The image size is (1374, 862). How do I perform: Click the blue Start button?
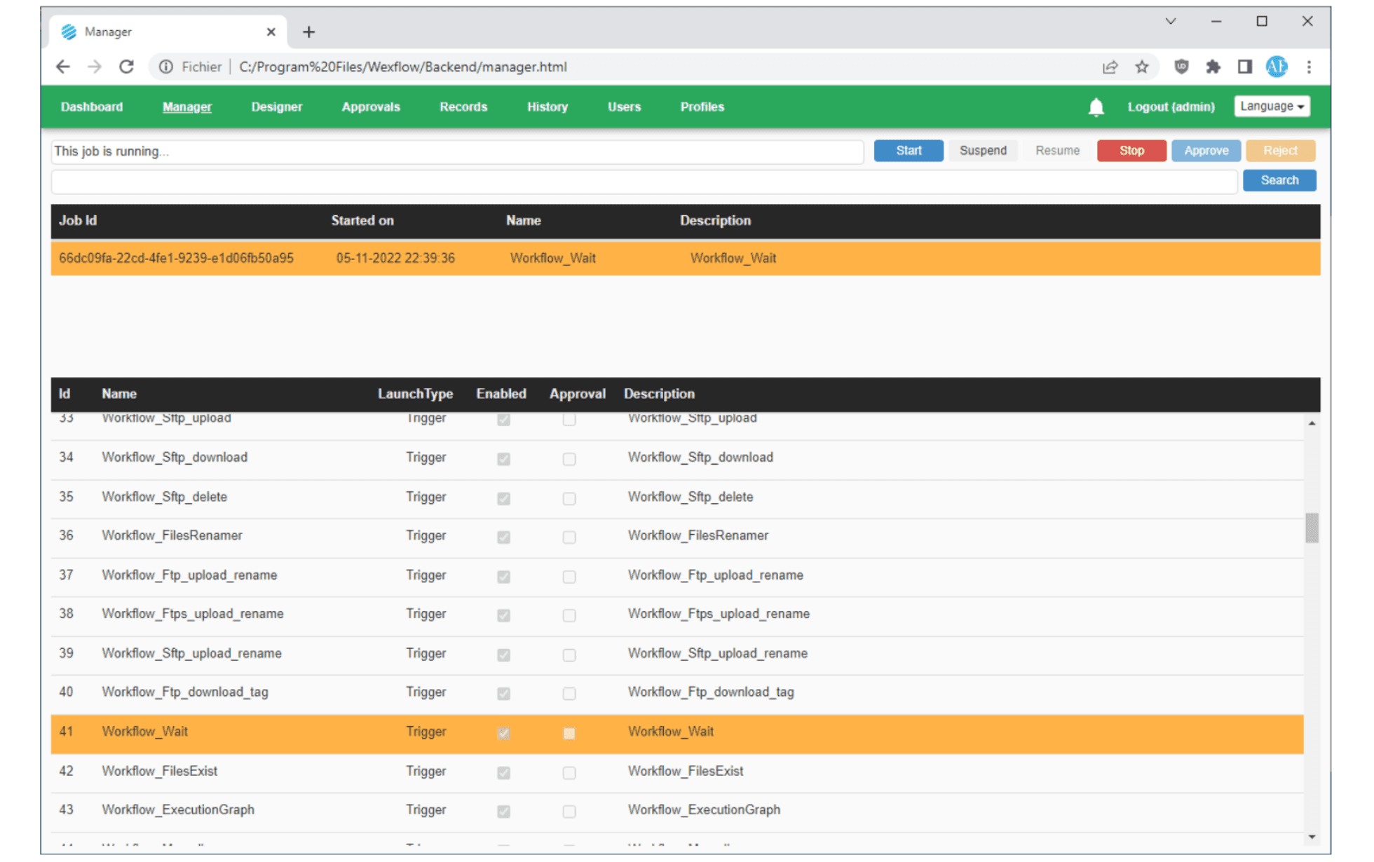(908, 151)
